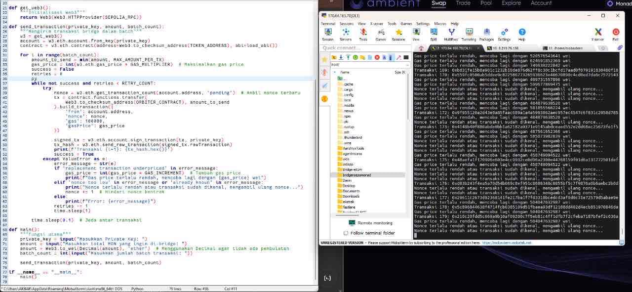The width and height of the screenshot is (632, 292).
Task: Select the Downloads folder in file tree
Action: 351,196
